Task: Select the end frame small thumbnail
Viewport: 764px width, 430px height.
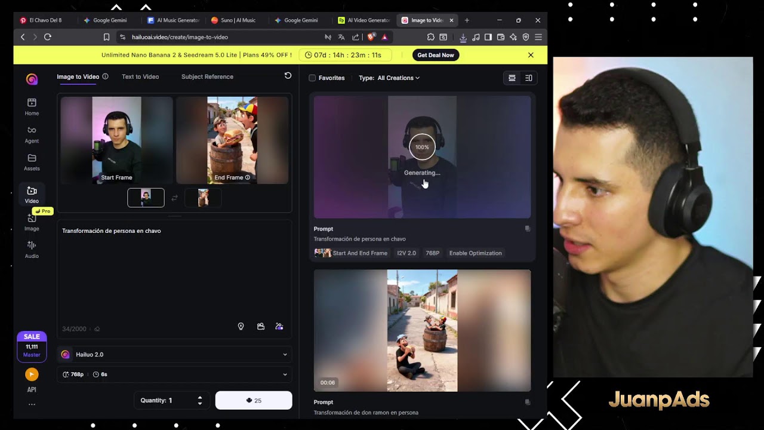Action: 203,198
